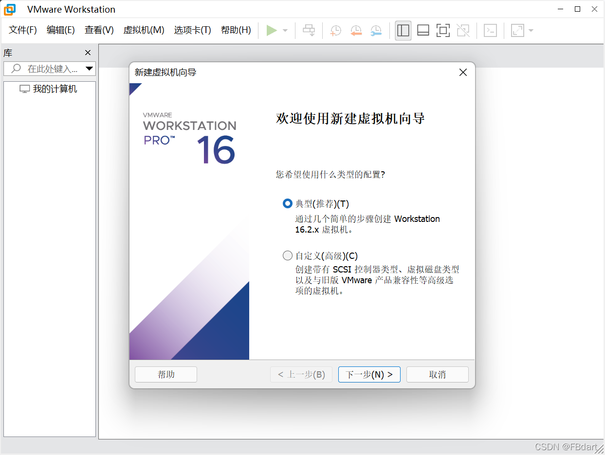Click the Revert to Snapshot icon
The image size is (605, 455).
pyautogui.click(x=356, y=30)
